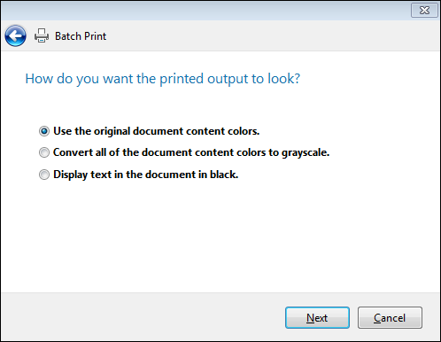The image size is (441, 342).
Task: Close the Batch Print dialog with X
Action: click(424, 11)
